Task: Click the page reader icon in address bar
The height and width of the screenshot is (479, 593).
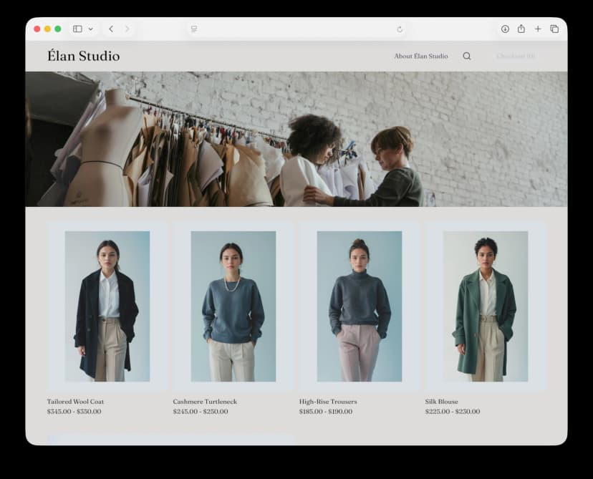Action: pyautogui.click(x=194, y=29)
